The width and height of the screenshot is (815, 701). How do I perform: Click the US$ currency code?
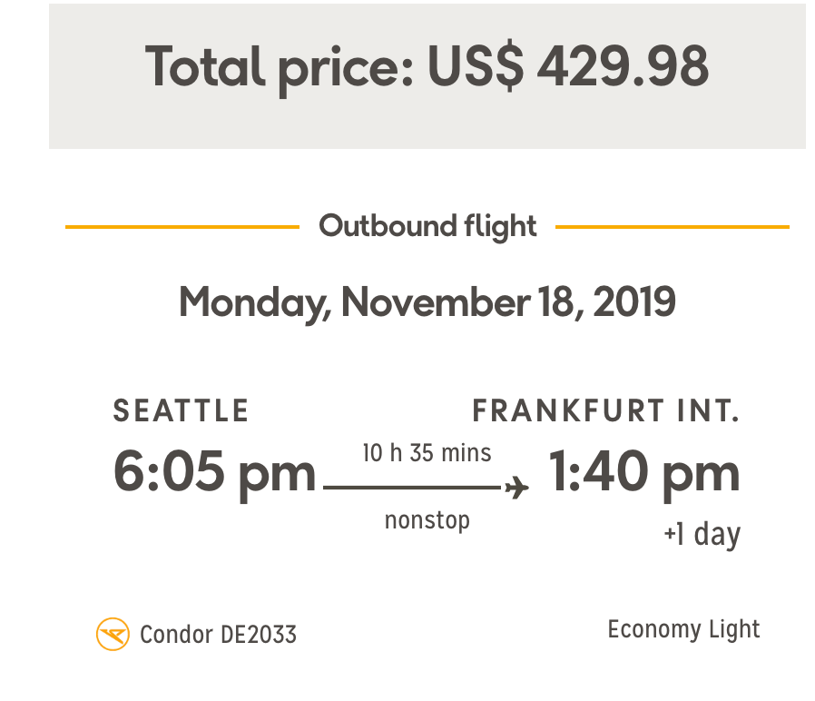(x=476, y=66)
